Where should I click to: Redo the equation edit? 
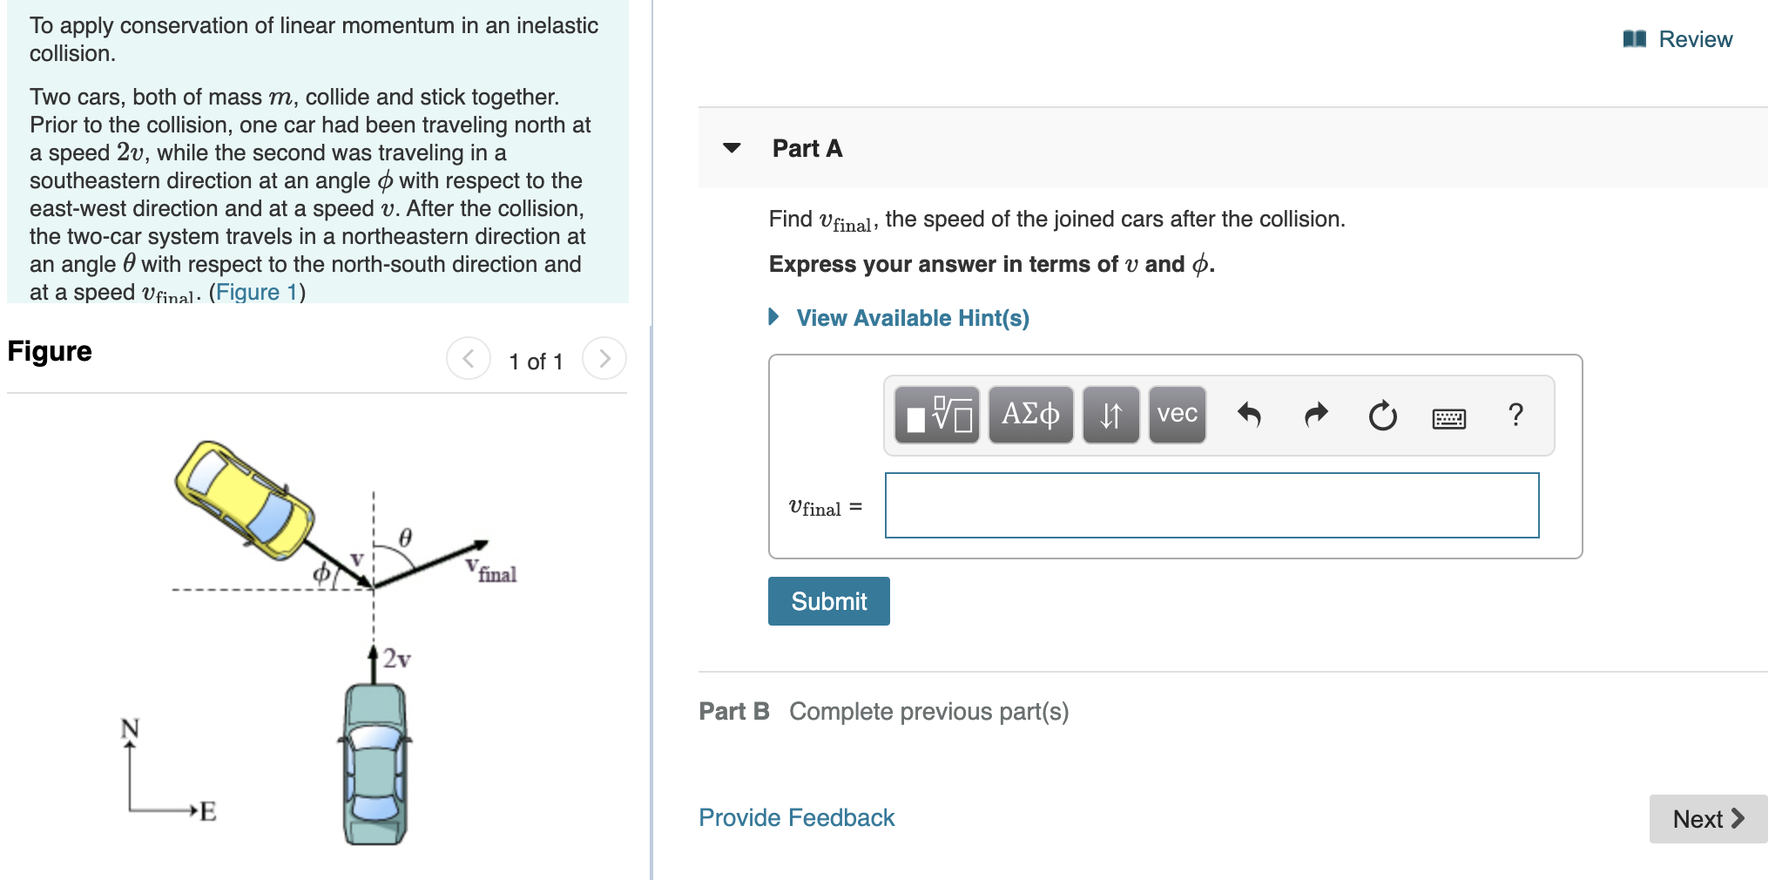click(x=1315, y=416)
